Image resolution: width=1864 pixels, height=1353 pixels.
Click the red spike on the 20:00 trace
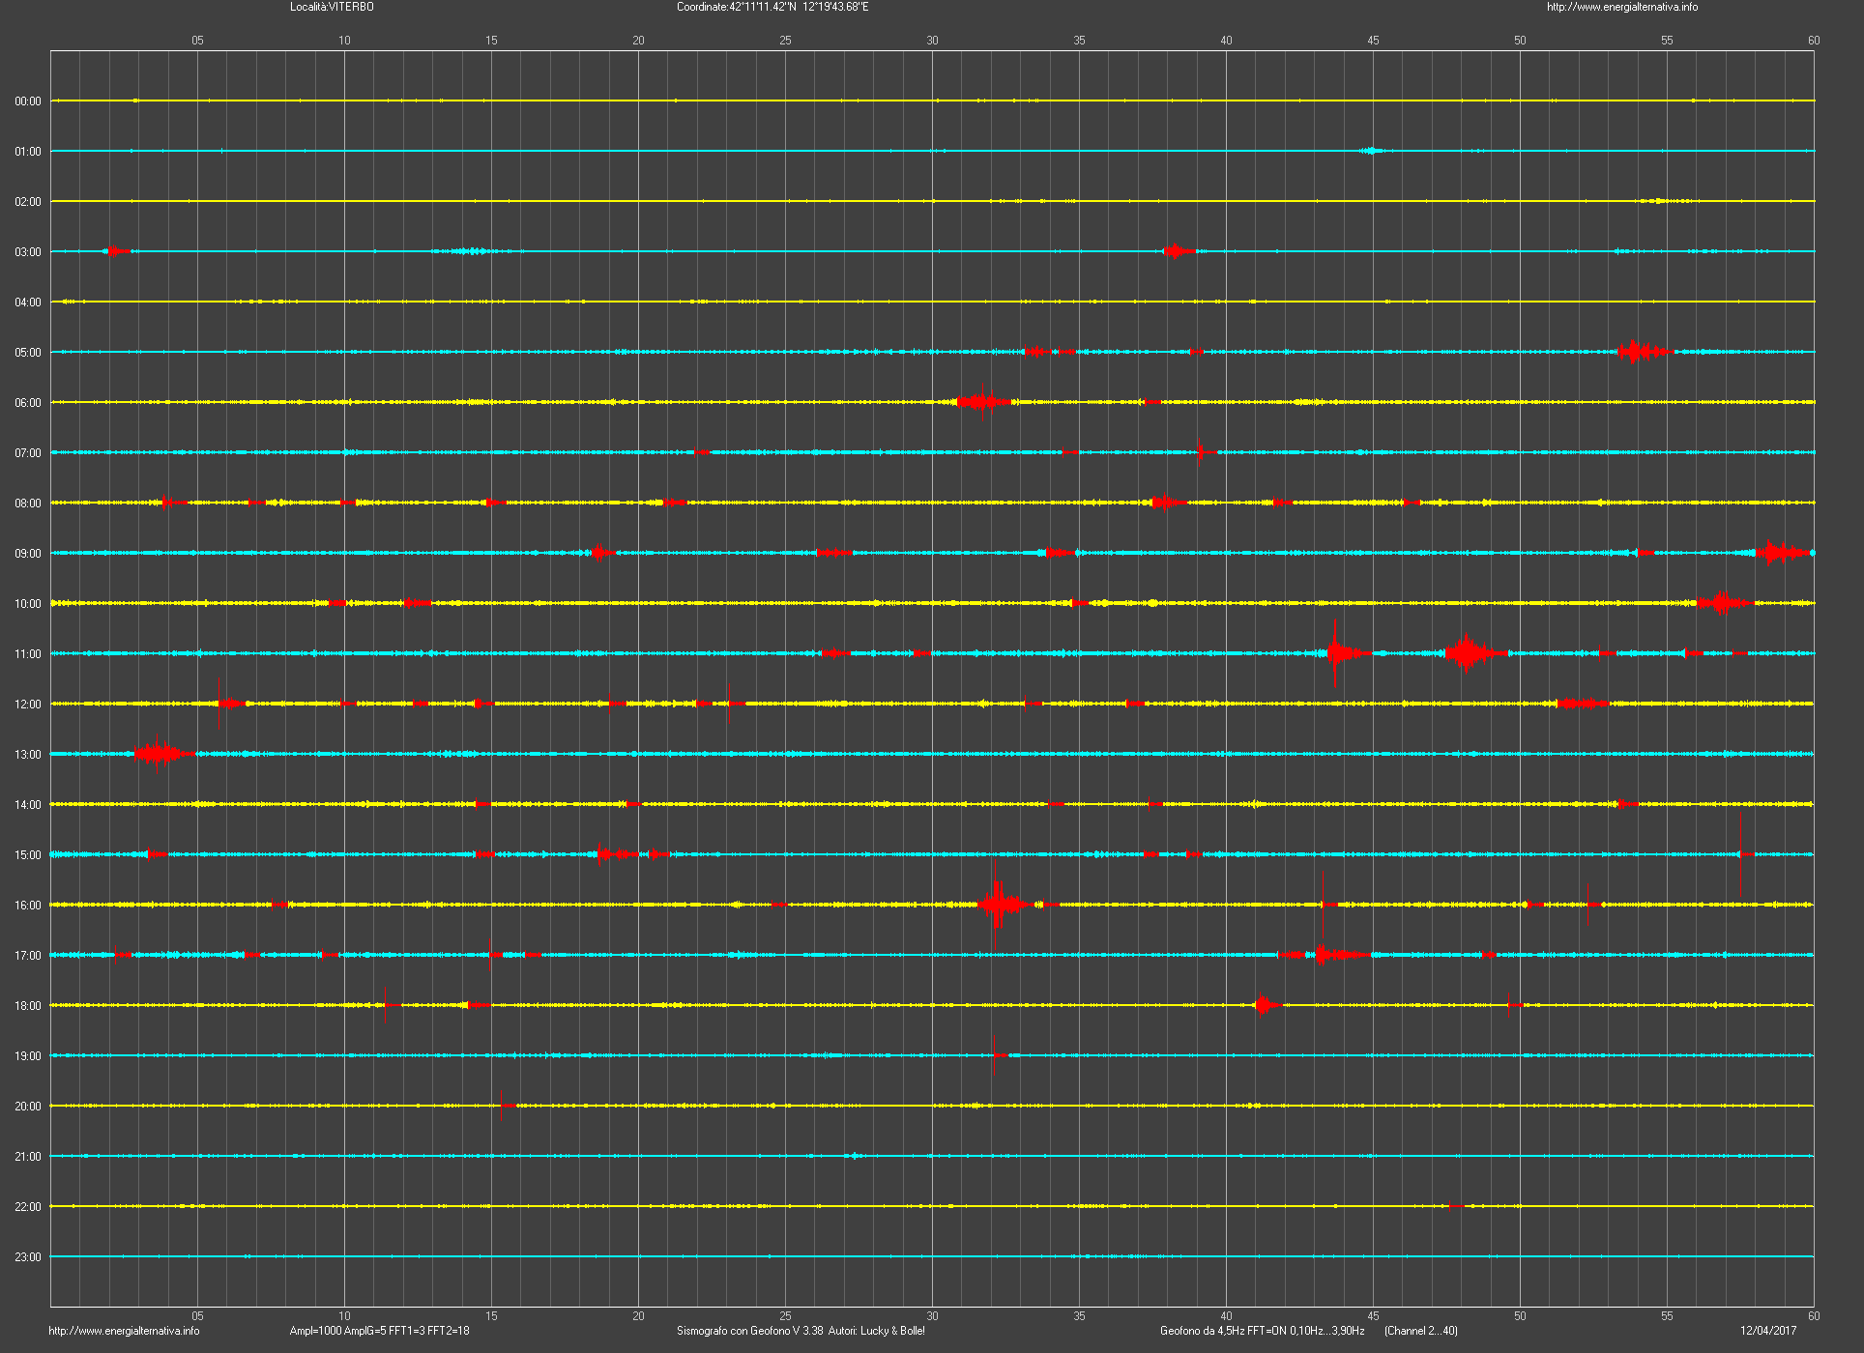pyautogui.click(x=502, y=1105)
